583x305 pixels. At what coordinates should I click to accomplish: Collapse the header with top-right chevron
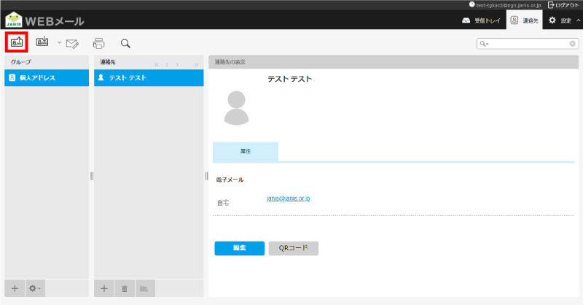(x=578, y=20)
